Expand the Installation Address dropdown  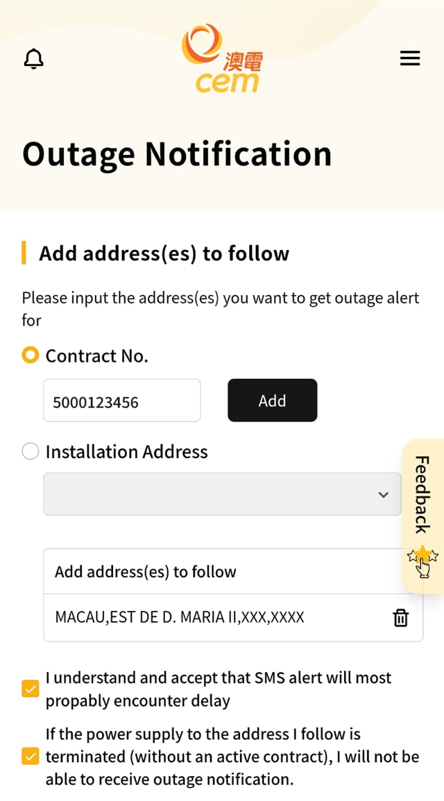pyautogui.click(x=222, y=494)
